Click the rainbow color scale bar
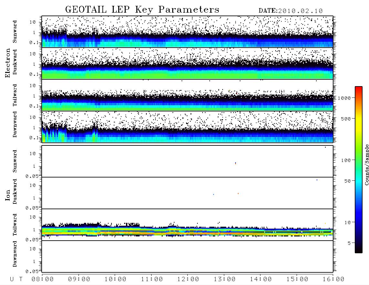Screen dimensions: 369x285 click(x=359, y=170)
